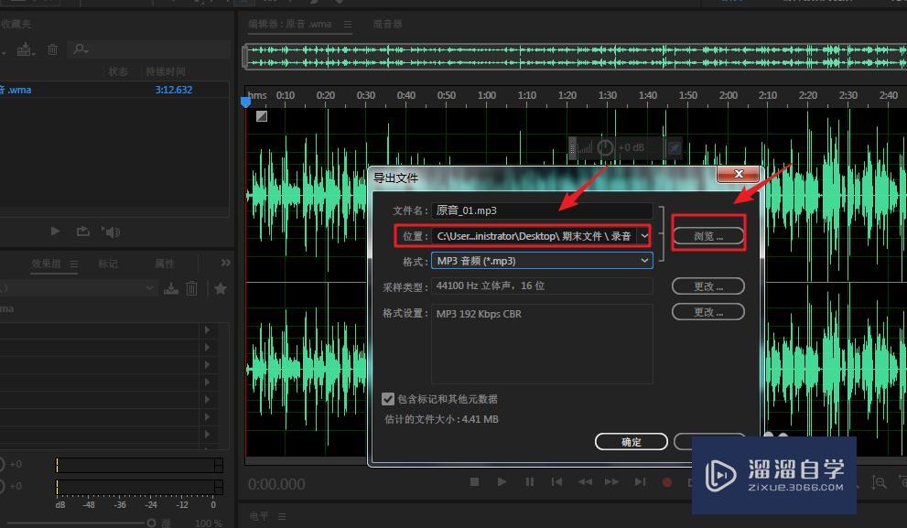Show more panel tabs with double chevron

(225, 264)
